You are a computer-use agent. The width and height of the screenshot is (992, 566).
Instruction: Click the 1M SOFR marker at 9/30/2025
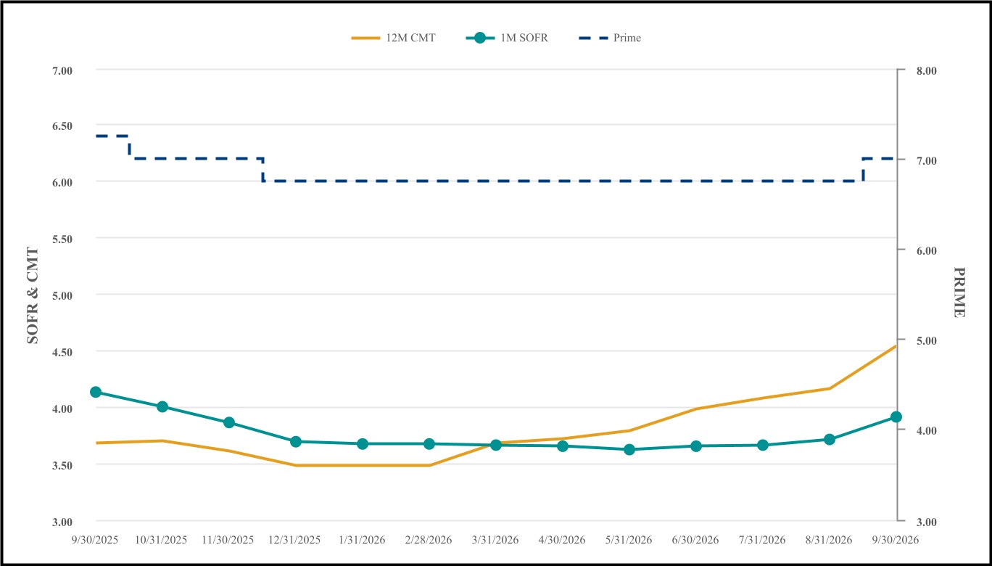(x=96, y=392)
